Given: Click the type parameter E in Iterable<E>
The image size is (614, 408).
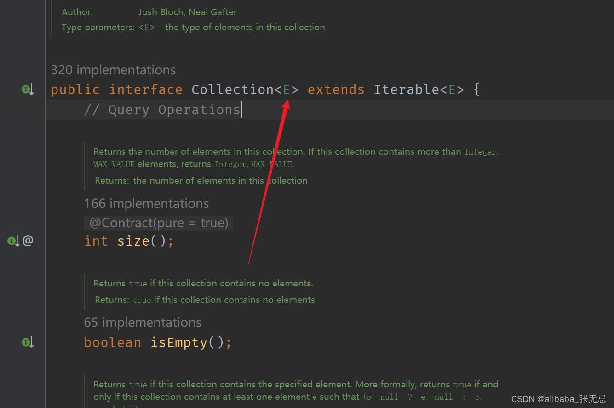Looking at the screenshot, I should [452, 89].
